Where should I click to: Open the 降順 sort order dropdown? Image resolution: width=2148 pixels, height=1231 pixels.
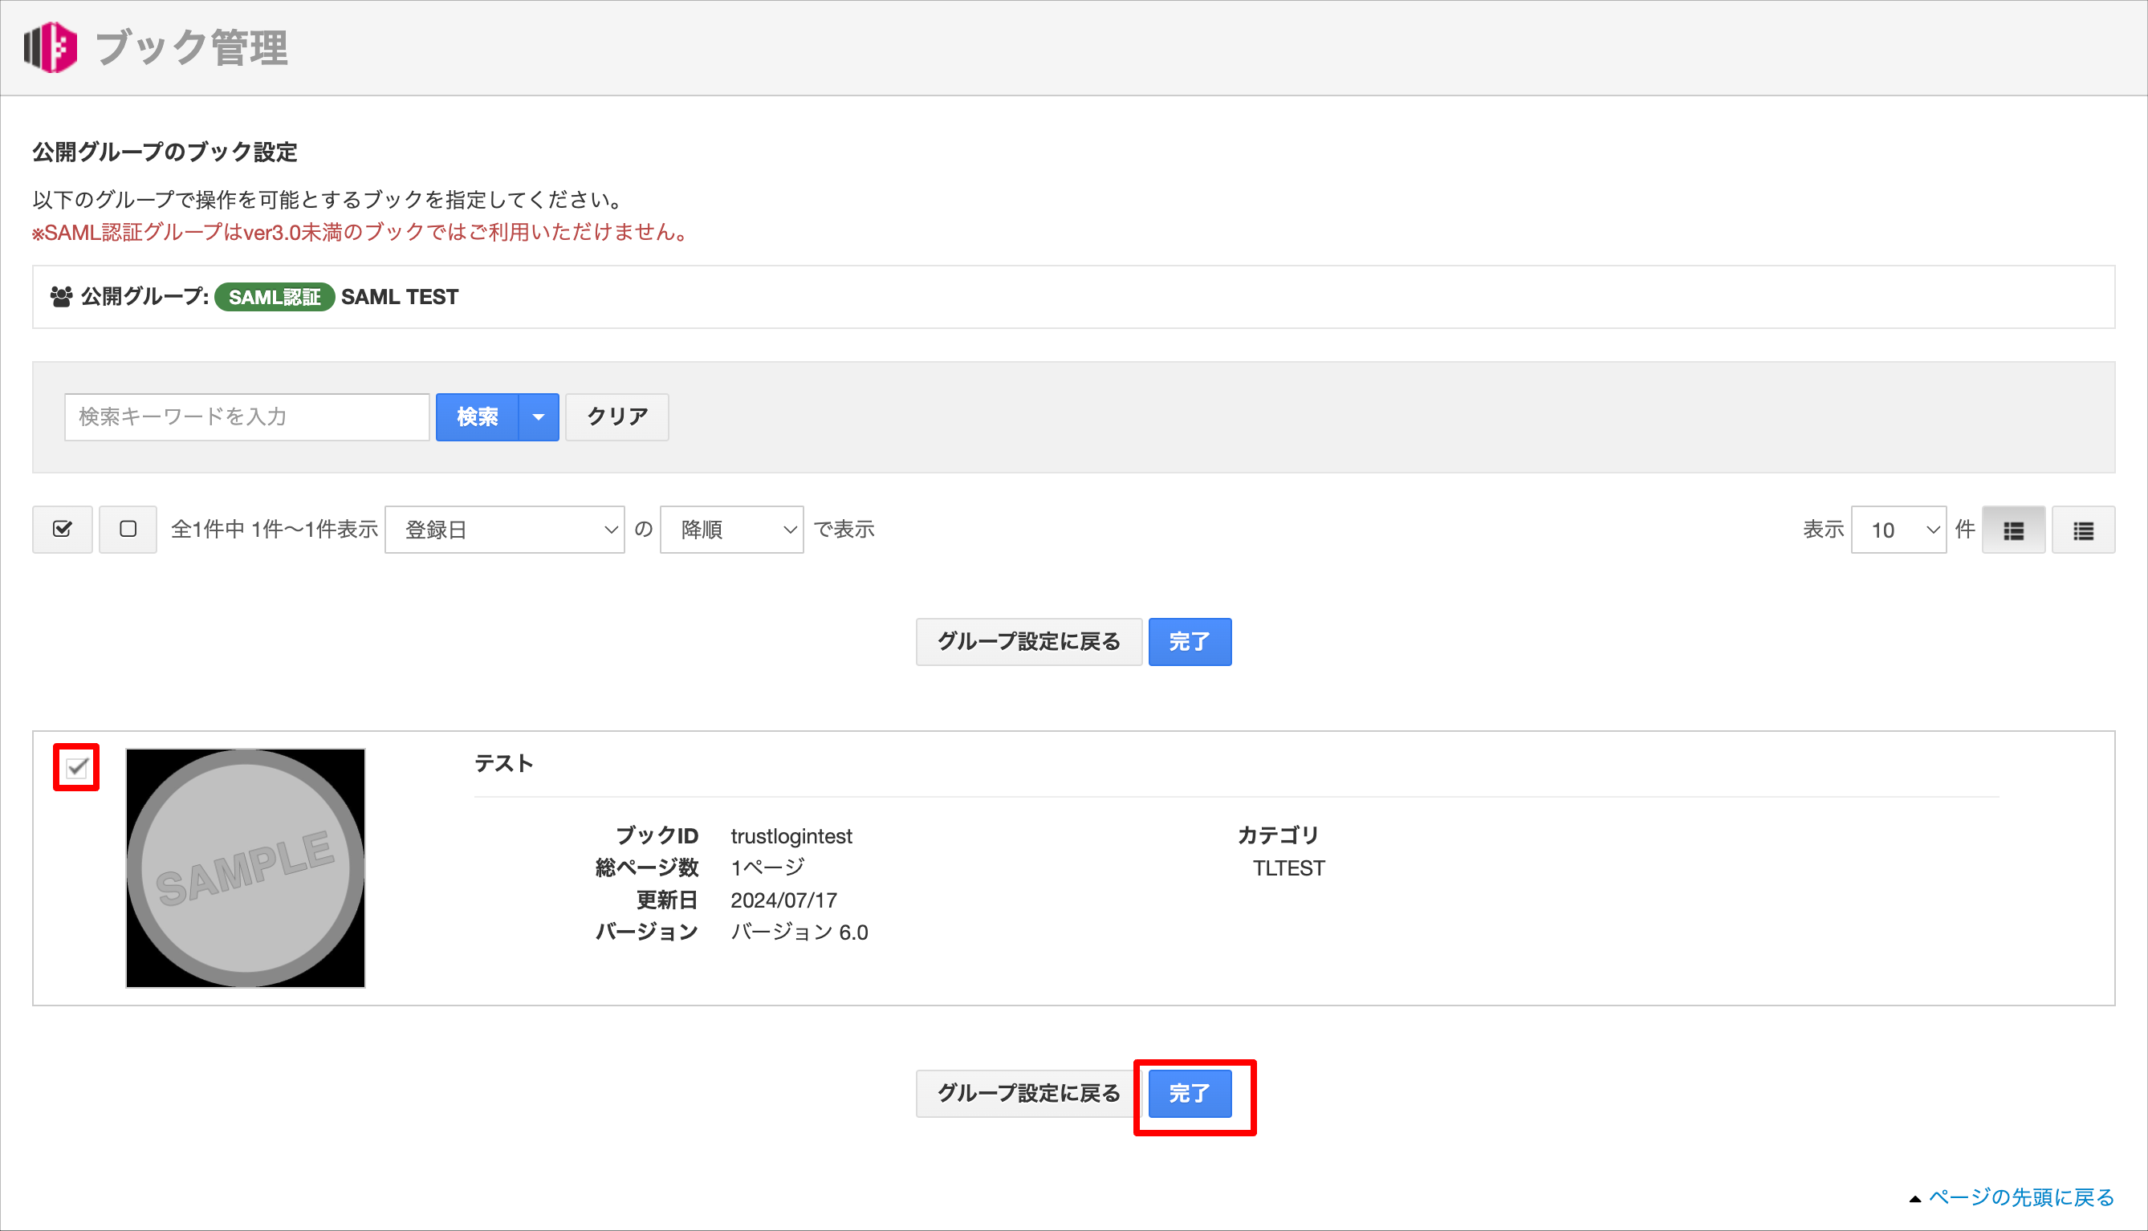731,530
